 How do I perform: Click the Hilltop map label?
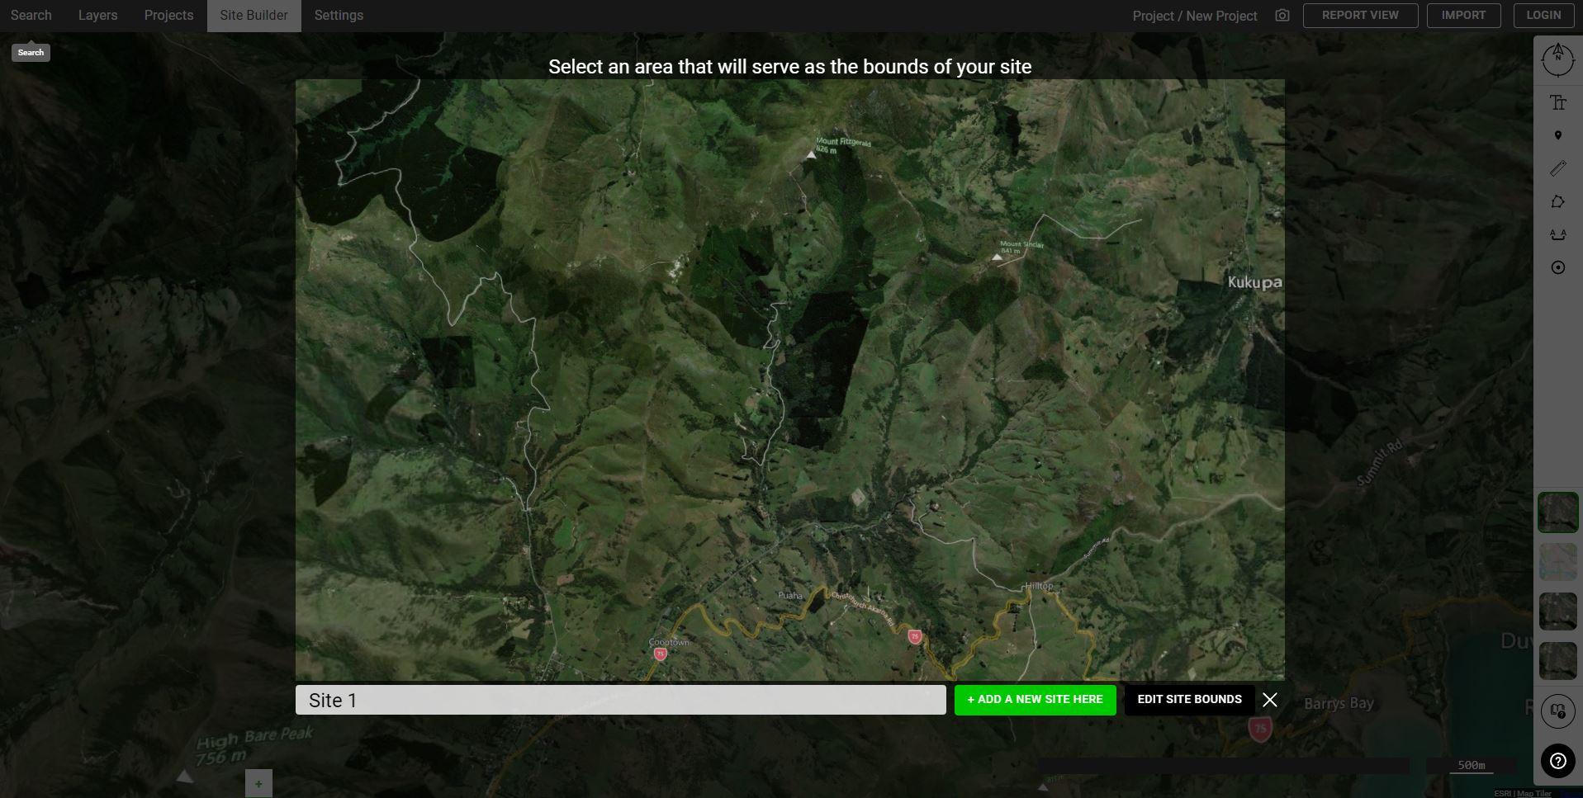(x=1039, y=586)
